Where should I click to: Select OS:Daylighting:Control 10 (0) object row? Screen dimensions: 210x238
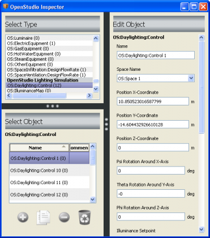[x=49, y=171]
